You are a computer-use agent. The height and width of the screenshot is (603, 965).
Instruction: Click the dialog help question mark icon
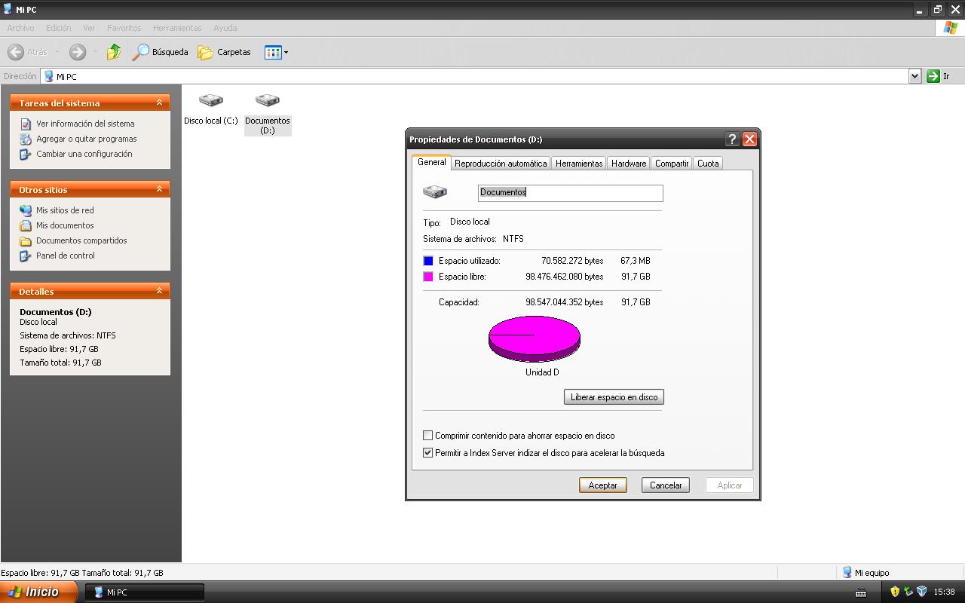click(x=731, y=139)
